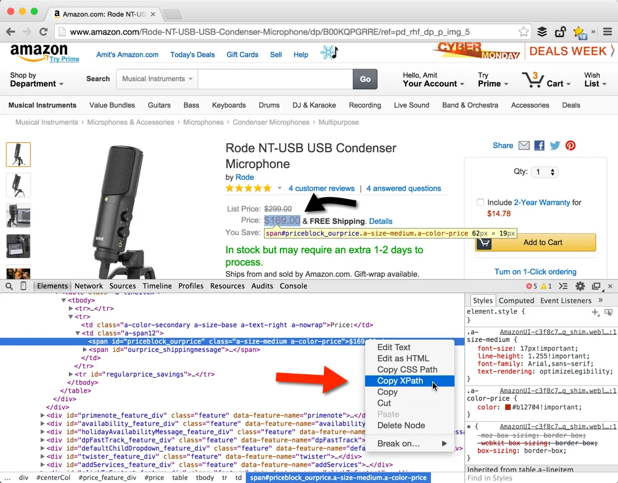618x483 pixels.
Task: Switch to the Console tab in DevTools
Action: (293, 286)
